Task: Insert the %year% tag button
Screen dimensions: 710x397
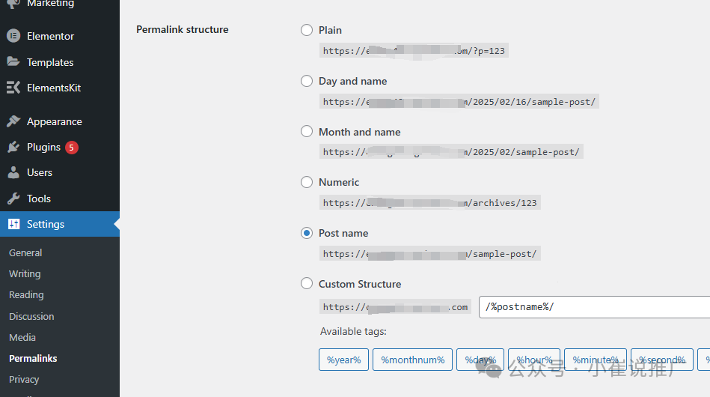Action: 343,360
